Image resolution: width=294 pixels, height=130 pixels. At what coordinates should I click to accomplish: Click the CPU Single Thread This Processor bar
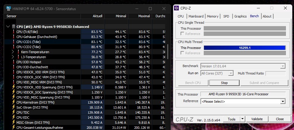245,28
